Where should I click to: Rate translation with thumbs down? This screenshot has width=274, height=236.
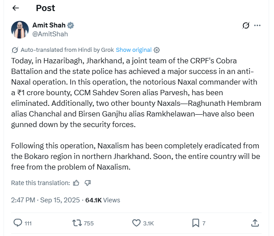[88, 183]
